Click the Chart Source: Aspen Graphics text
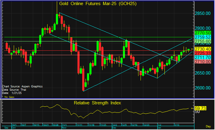This screenshot has width=215, height=130. pos(22,86)
